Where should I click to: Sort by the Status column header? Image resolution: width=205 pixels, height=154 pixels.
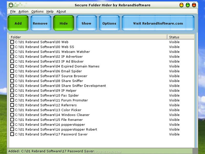(181, 37)
